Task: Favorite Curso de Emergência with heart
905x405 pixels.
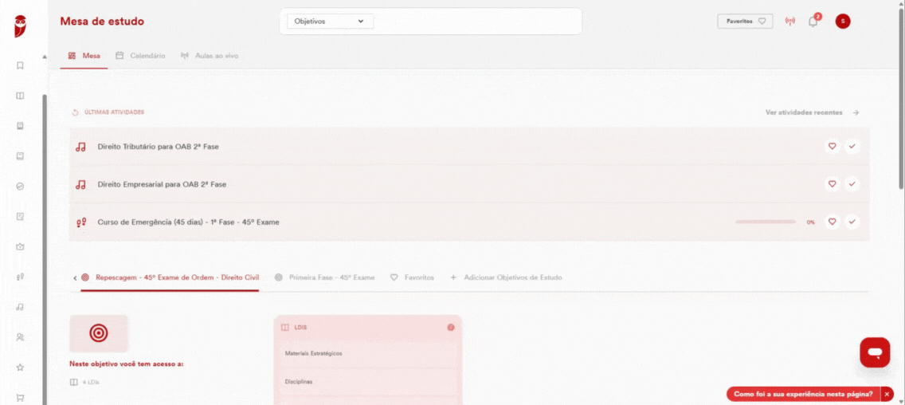Action: [833, 222]
